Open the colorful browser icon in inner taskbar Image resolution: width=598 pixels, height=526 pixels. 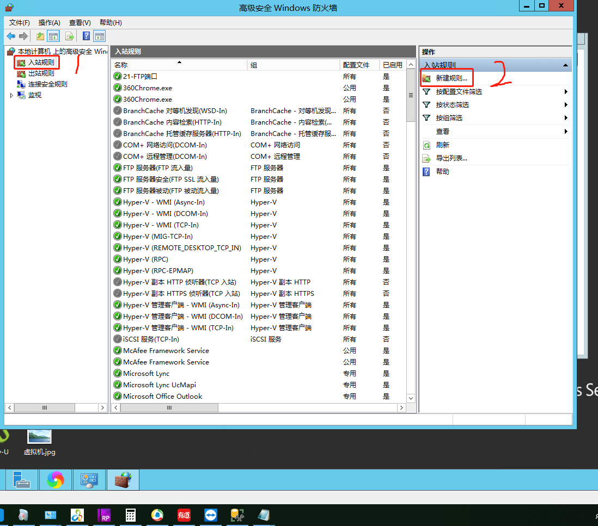pyautogui.click(x=56, y=480)
